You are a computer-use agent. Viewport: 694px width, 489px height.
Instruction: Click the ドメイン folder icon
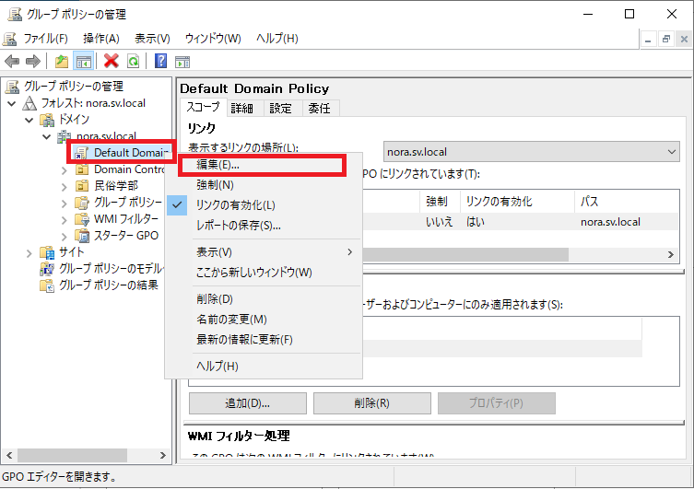tap(47, 120)
